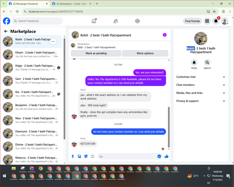Send a voice clip with microphone icon
The width and height of the screenshot is (234, 187).
(73, 156)
